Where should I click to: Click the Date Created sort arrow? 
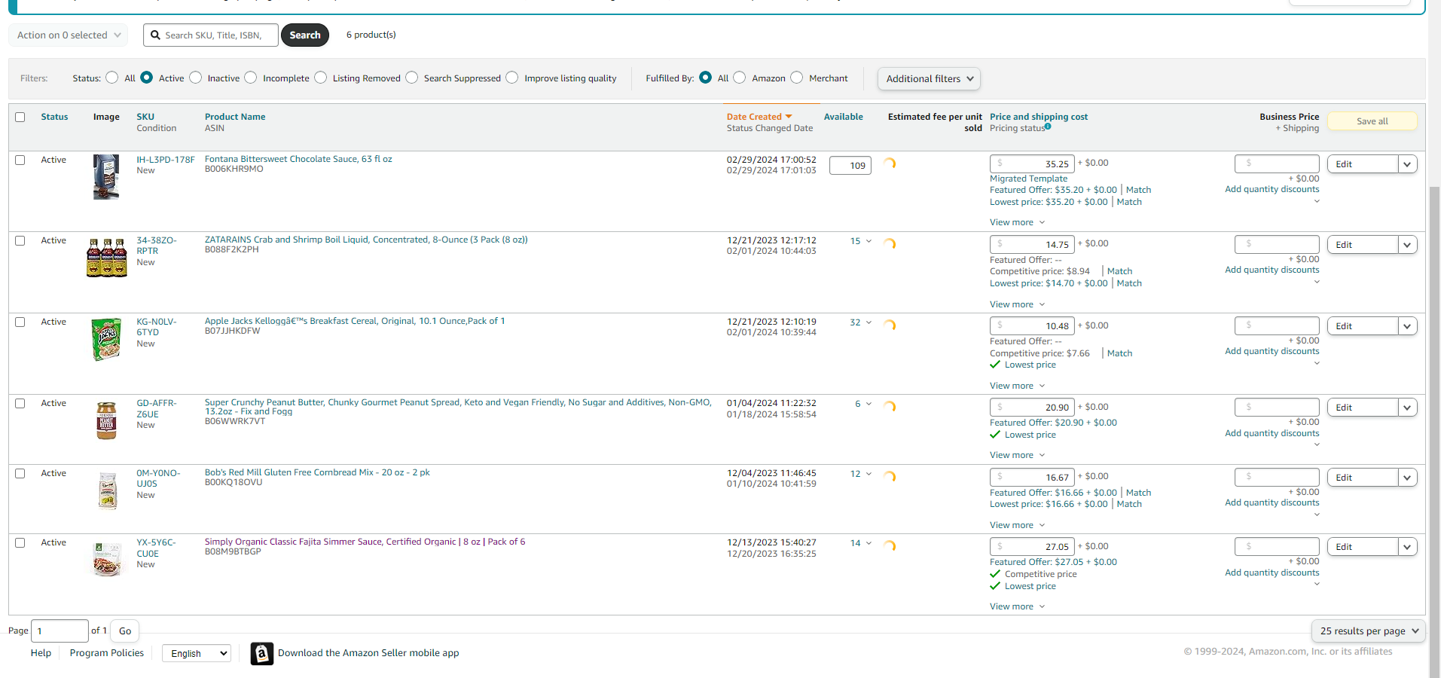[789, 117]
